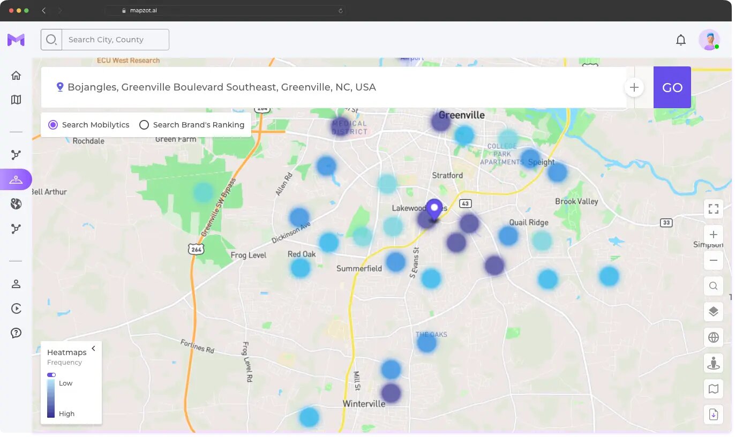Download the map data file
The image size is (735, 437).
coord(714,415)
